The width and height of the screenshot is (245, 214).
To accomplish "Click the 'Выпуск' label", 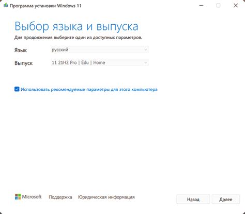I will tap(23, 63).
